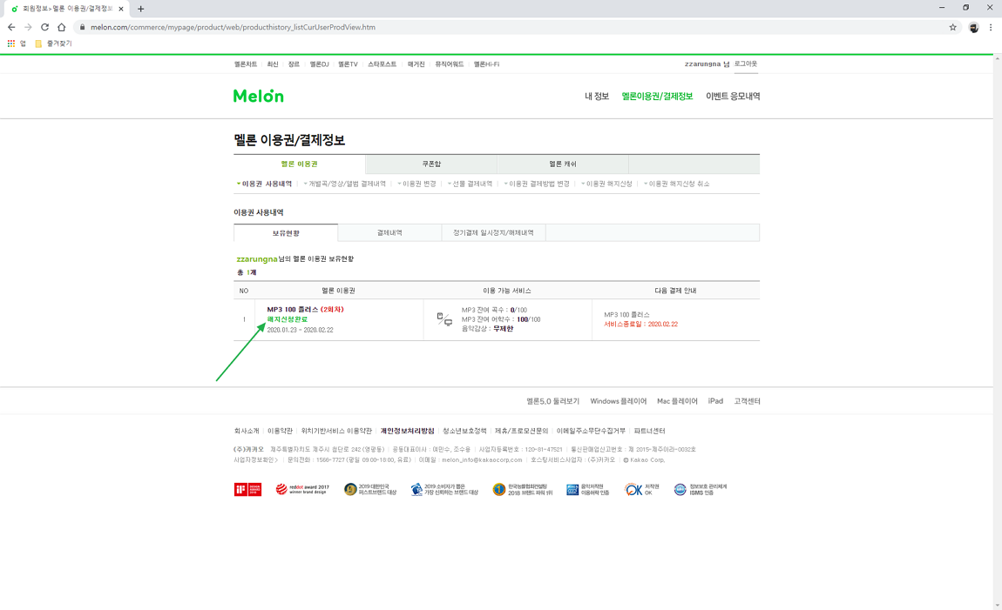Bookmark this page with the star icon
The width and height of the screenshot is (1002, 610).
(x=953, y=28)
